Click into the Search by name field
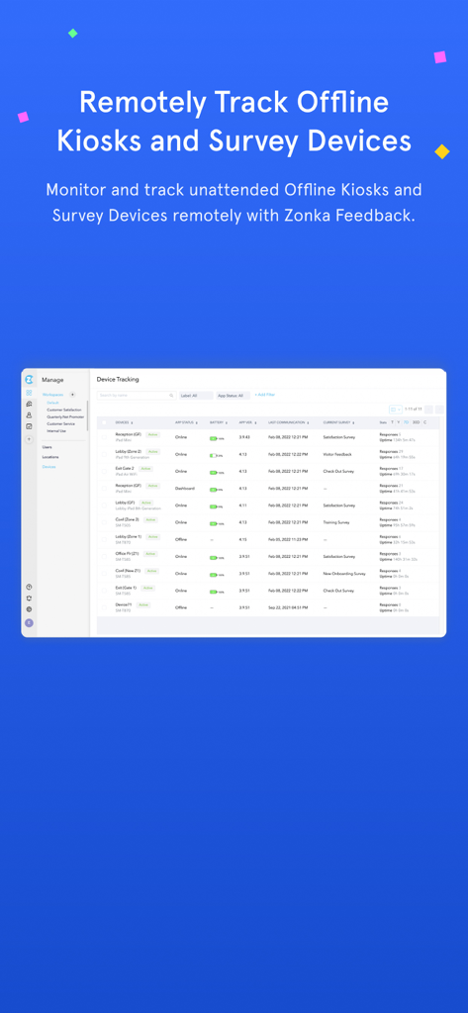Screen dimensions: 468x1013 (x=137, y=396)
